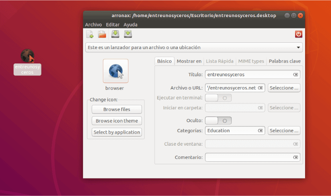Maximize the Arronax window

click(294, 16)
